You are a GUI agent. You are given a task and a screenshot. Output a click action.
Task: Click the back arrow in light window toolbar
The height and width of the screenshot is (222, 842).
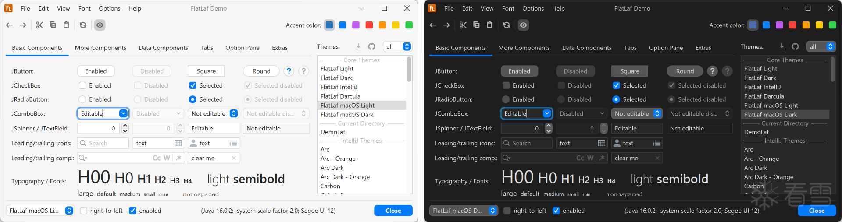coord(9,25)
